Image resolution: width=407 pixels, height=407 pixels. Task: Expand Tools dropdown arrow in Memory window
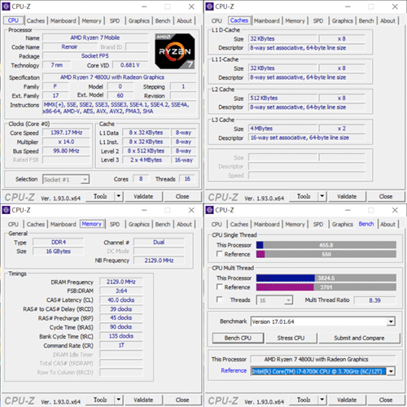(x=119, y=400)
